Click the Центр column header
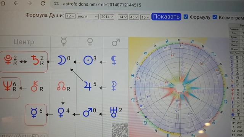244x137 pixels. coord(24,42)
